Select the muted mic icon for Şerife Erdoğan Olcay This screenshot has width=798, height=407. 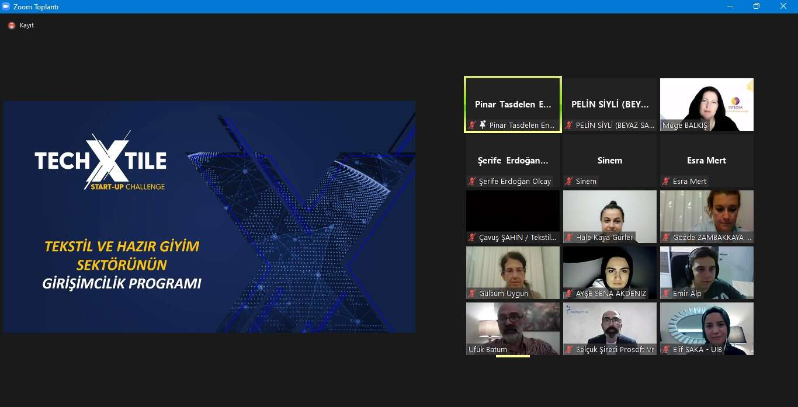coord(472,181)
